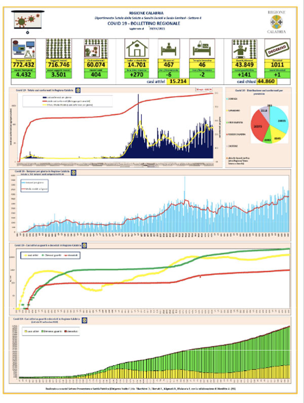The image size is (304, 403).
Task: Click the Crotone legend entry
Action: (232, 146)
